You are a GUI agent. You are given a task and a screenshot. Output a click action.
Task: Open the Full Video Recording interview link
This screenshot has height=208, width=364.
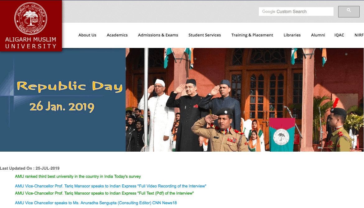[110, 186]
